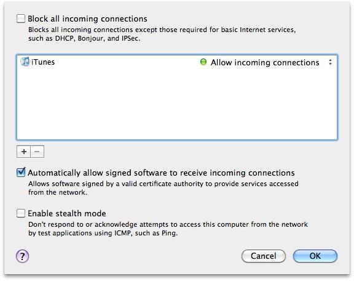Click the iTunes name text in the list
Screen dimensions: 354x281
(43, 62)
